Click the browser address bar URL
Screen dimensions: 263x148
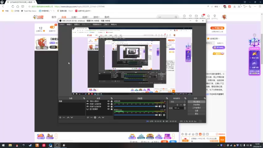tap(80, 7)
